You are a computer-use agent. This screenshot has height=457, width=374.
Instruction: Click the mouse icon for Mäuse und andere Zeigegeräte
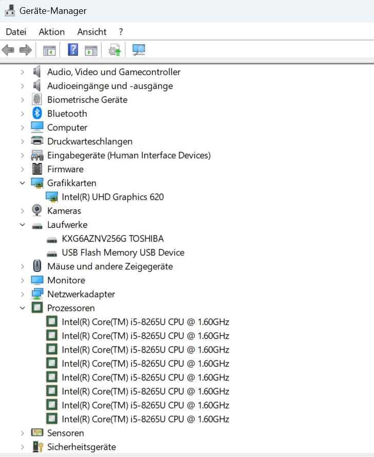tap(37, 266)
